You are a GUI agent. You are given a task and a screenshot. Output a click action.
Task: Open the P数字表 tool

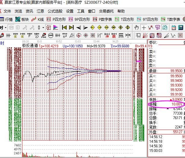102,19
